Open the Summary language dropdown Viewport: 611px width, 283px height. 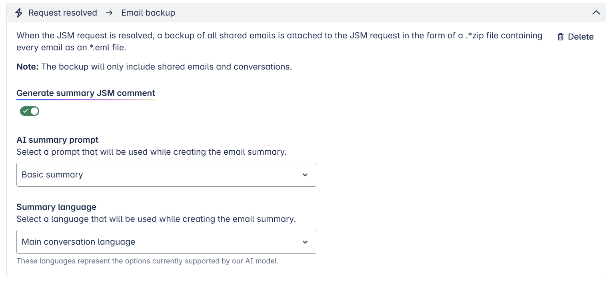(166, 242)
